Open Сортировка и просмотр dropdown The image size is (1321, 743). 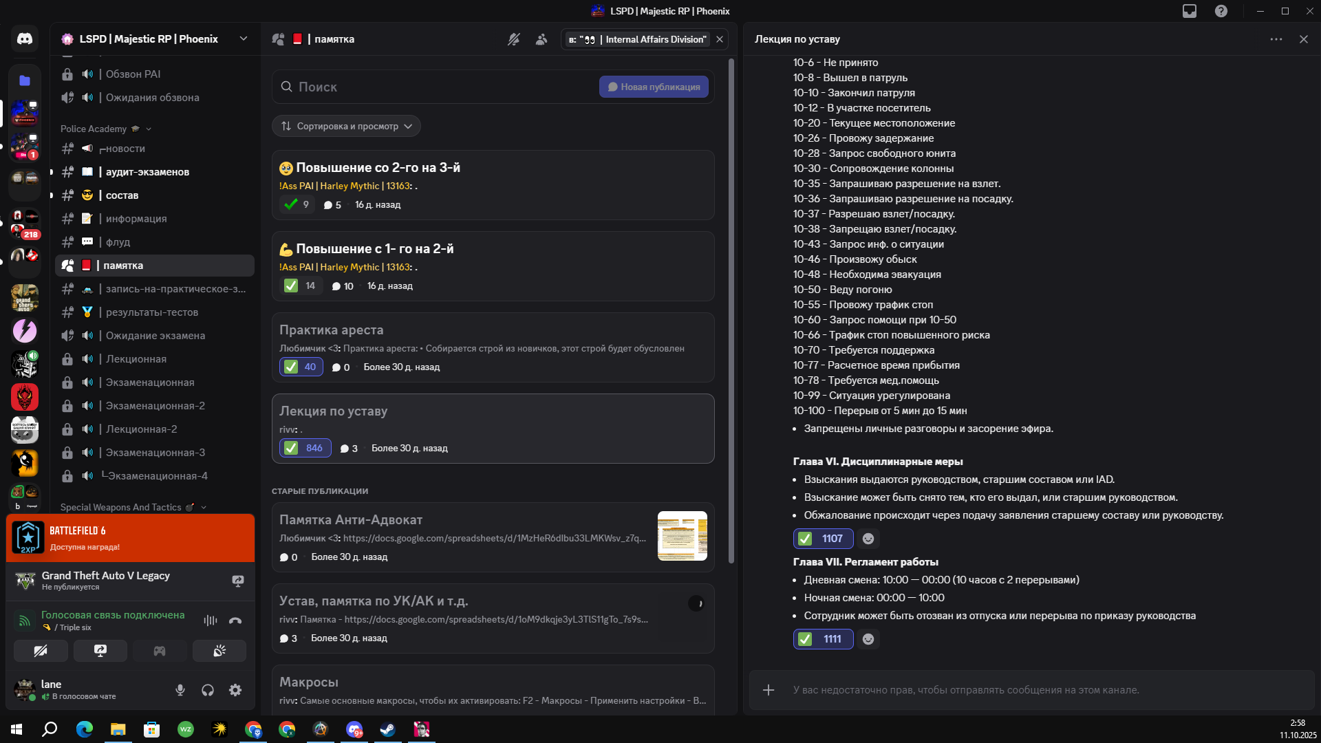[346, 126]
